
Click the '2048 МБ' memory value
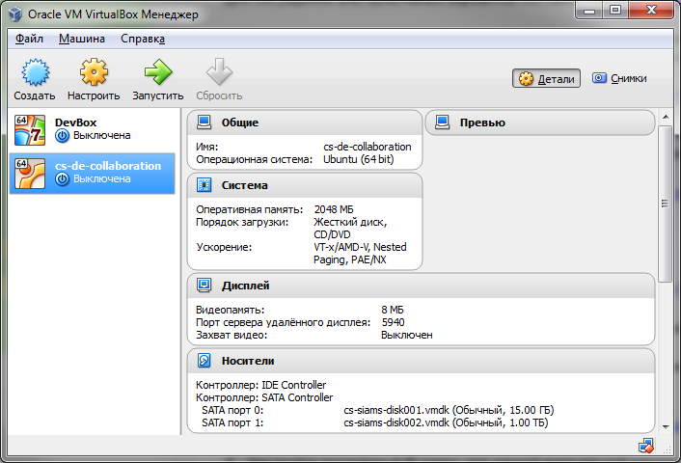[x=334, y=209]
